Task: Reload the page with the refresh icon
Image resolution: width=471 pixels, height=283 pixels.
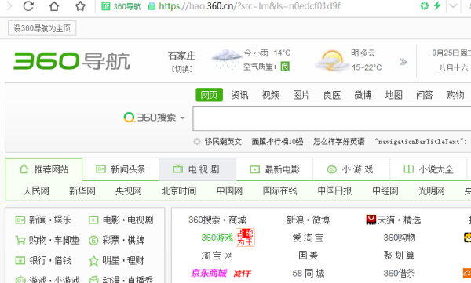Action: (x=28, y=5)
